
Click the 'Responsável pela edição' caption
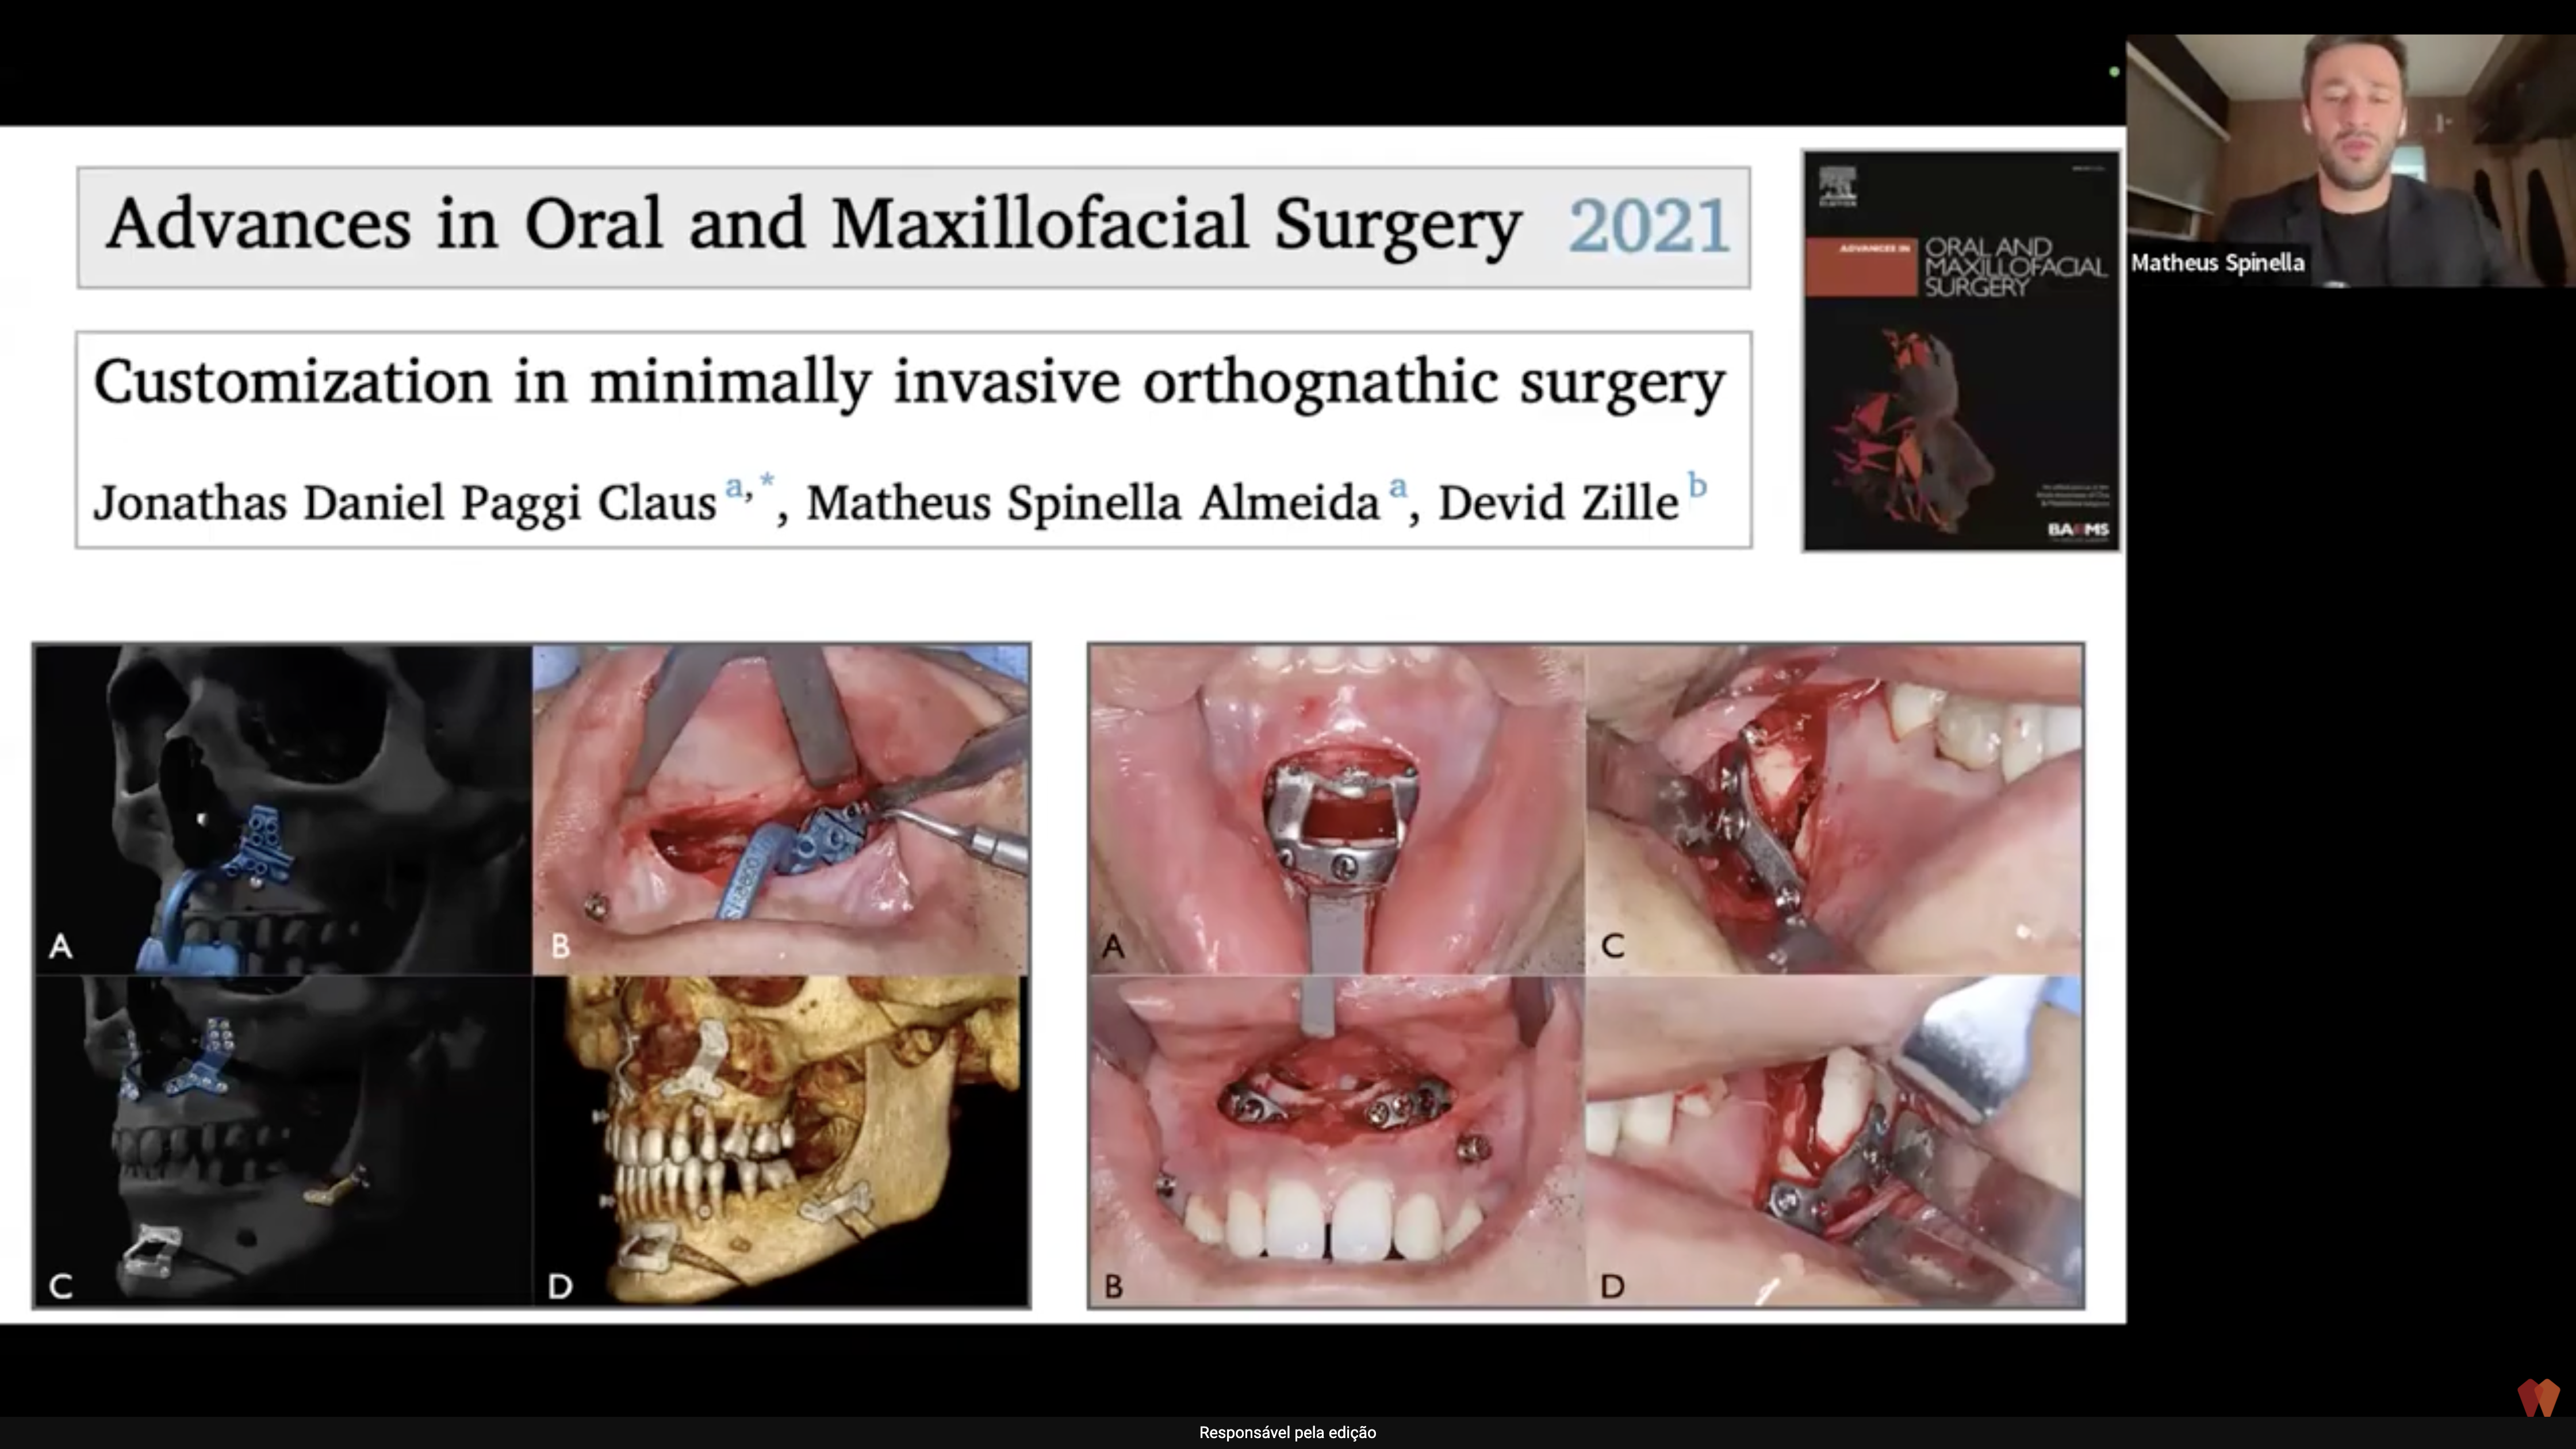pos(1287,1432)
